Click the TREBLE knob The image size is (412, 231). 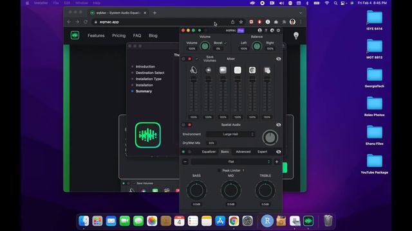[x=265, y=191]
